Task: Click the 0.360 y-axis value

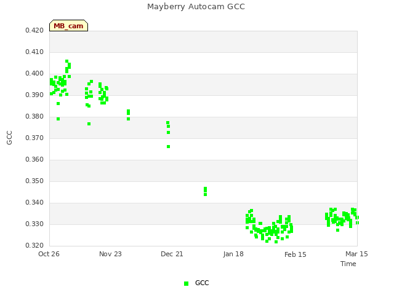Action: (34, 160)
